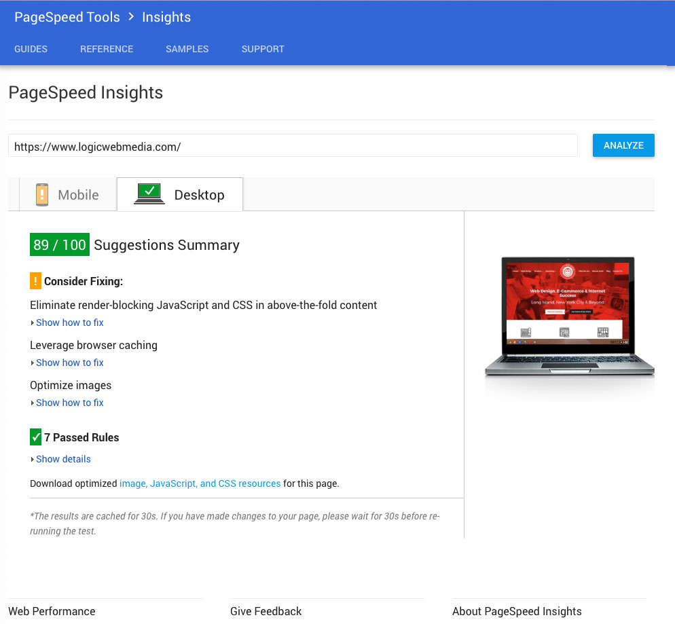Expand Optimize images Show how to fix
Screen dimensions: 675x624
(x=70, y=403)
